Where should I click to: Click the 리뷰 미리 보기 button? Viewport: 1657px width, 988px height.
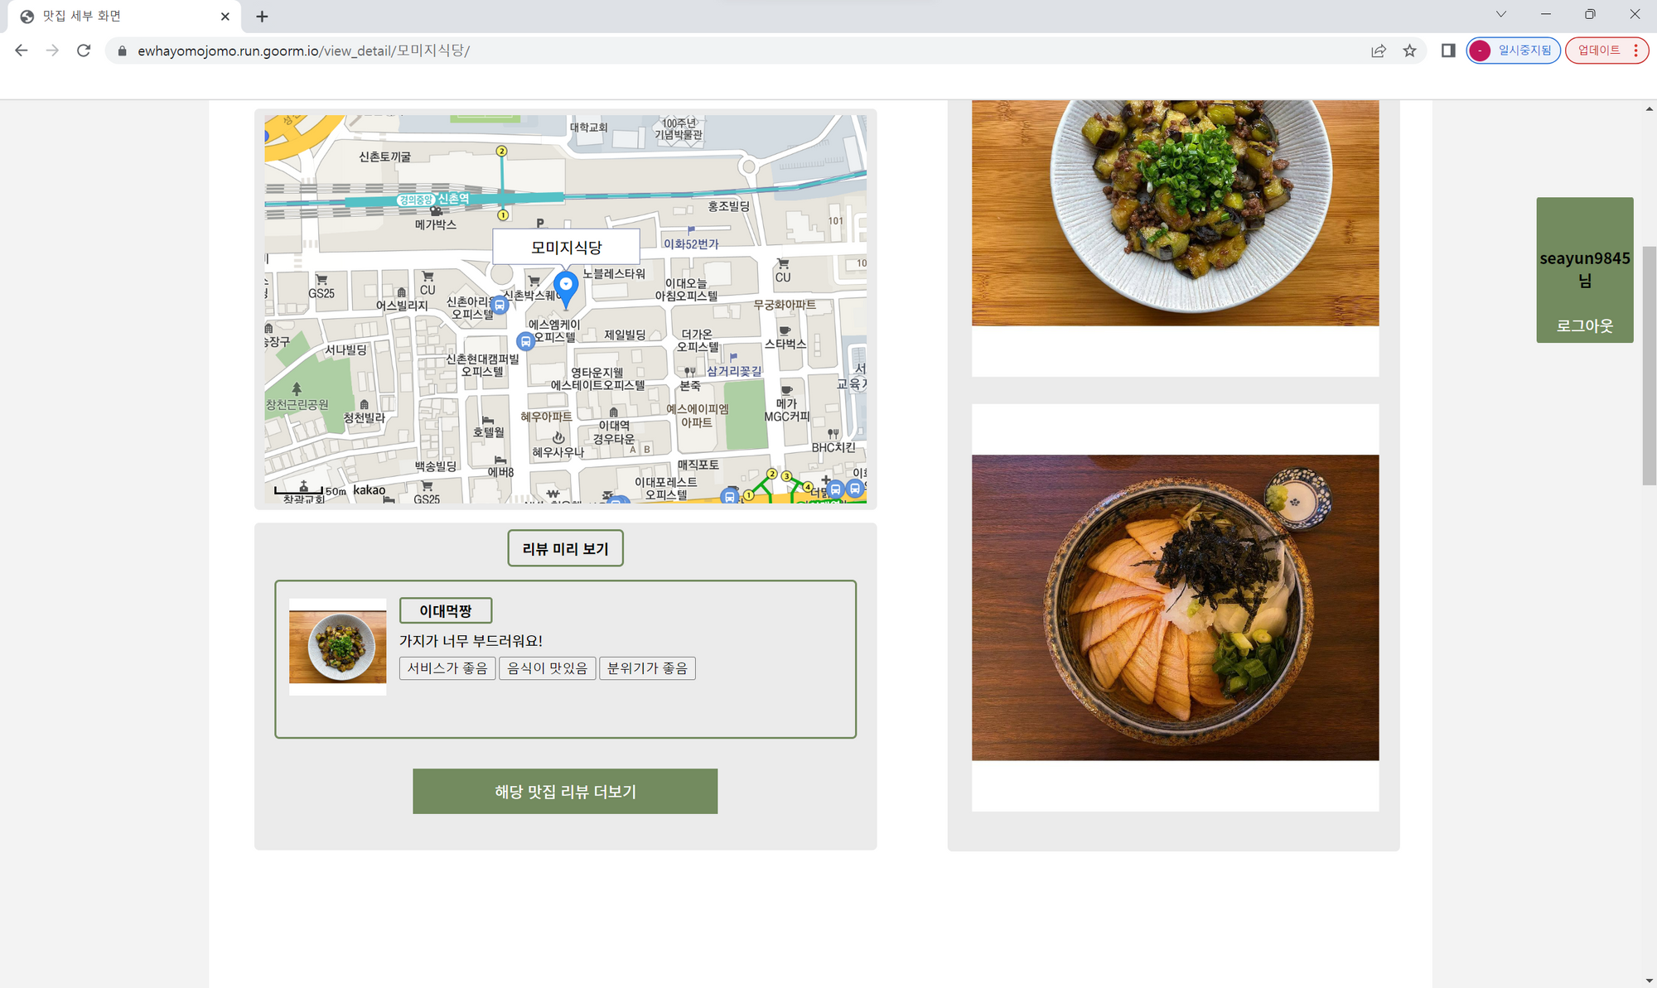565,548
